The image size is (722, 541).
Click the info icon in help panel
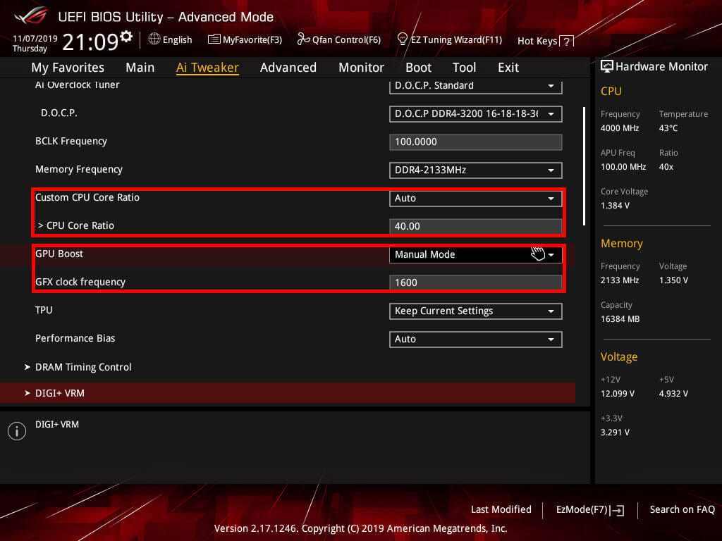point(17,431)
